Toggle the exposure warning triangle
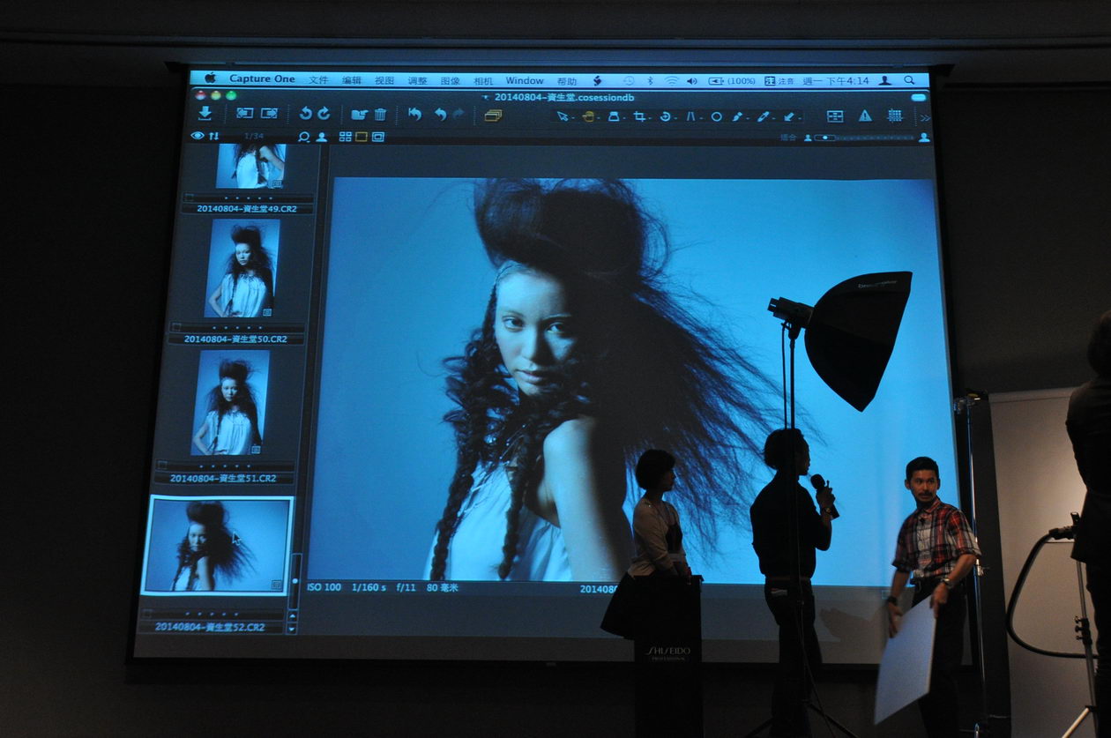Image resolution: width=1111 pixels, height=738 pixels. tap(865, 116)
